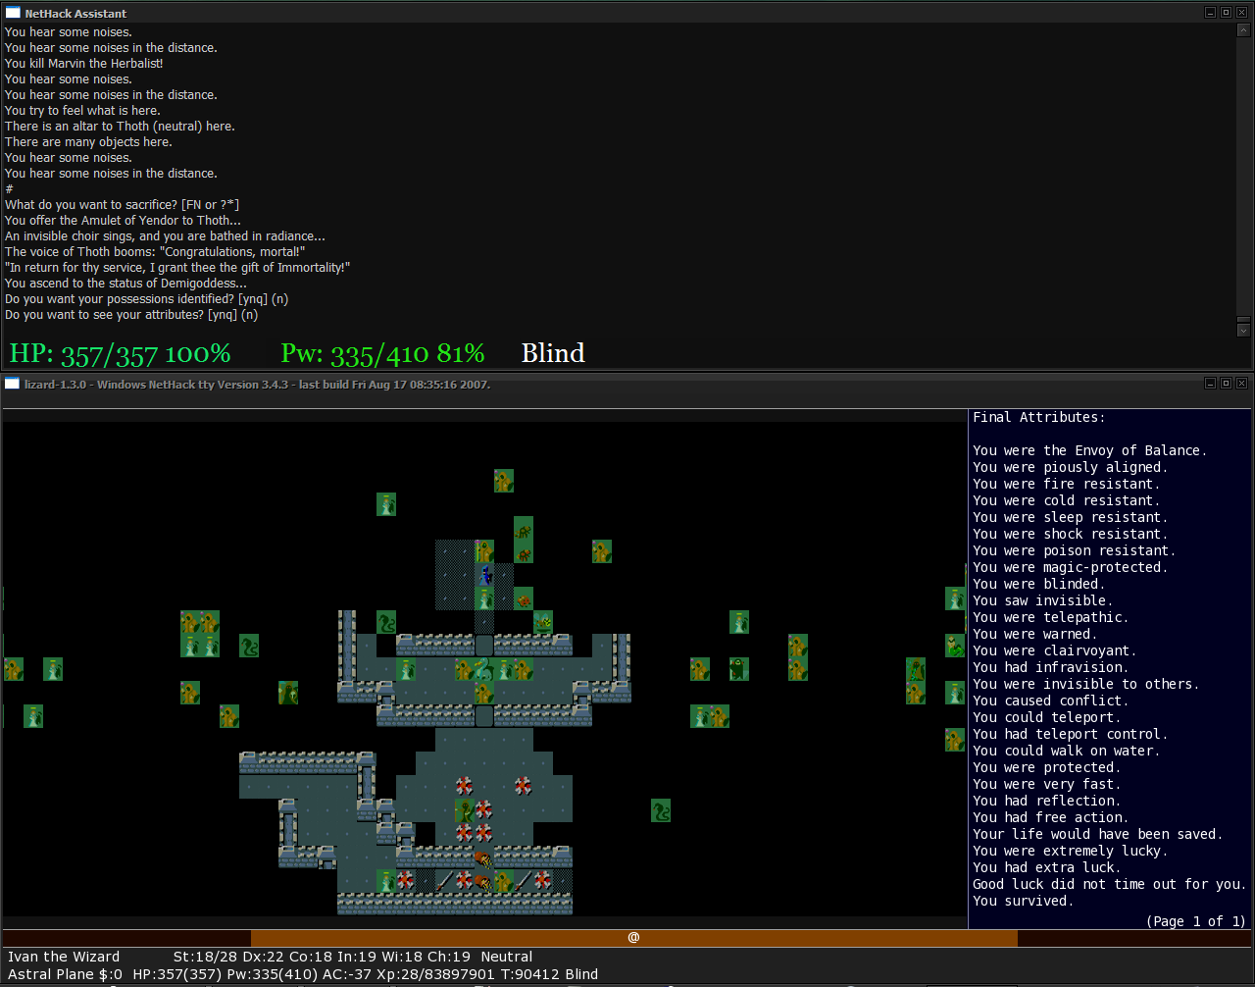Maximize the lizard-1.3.0 NetHack window
1255x987 pixels.
point(1226,383)
